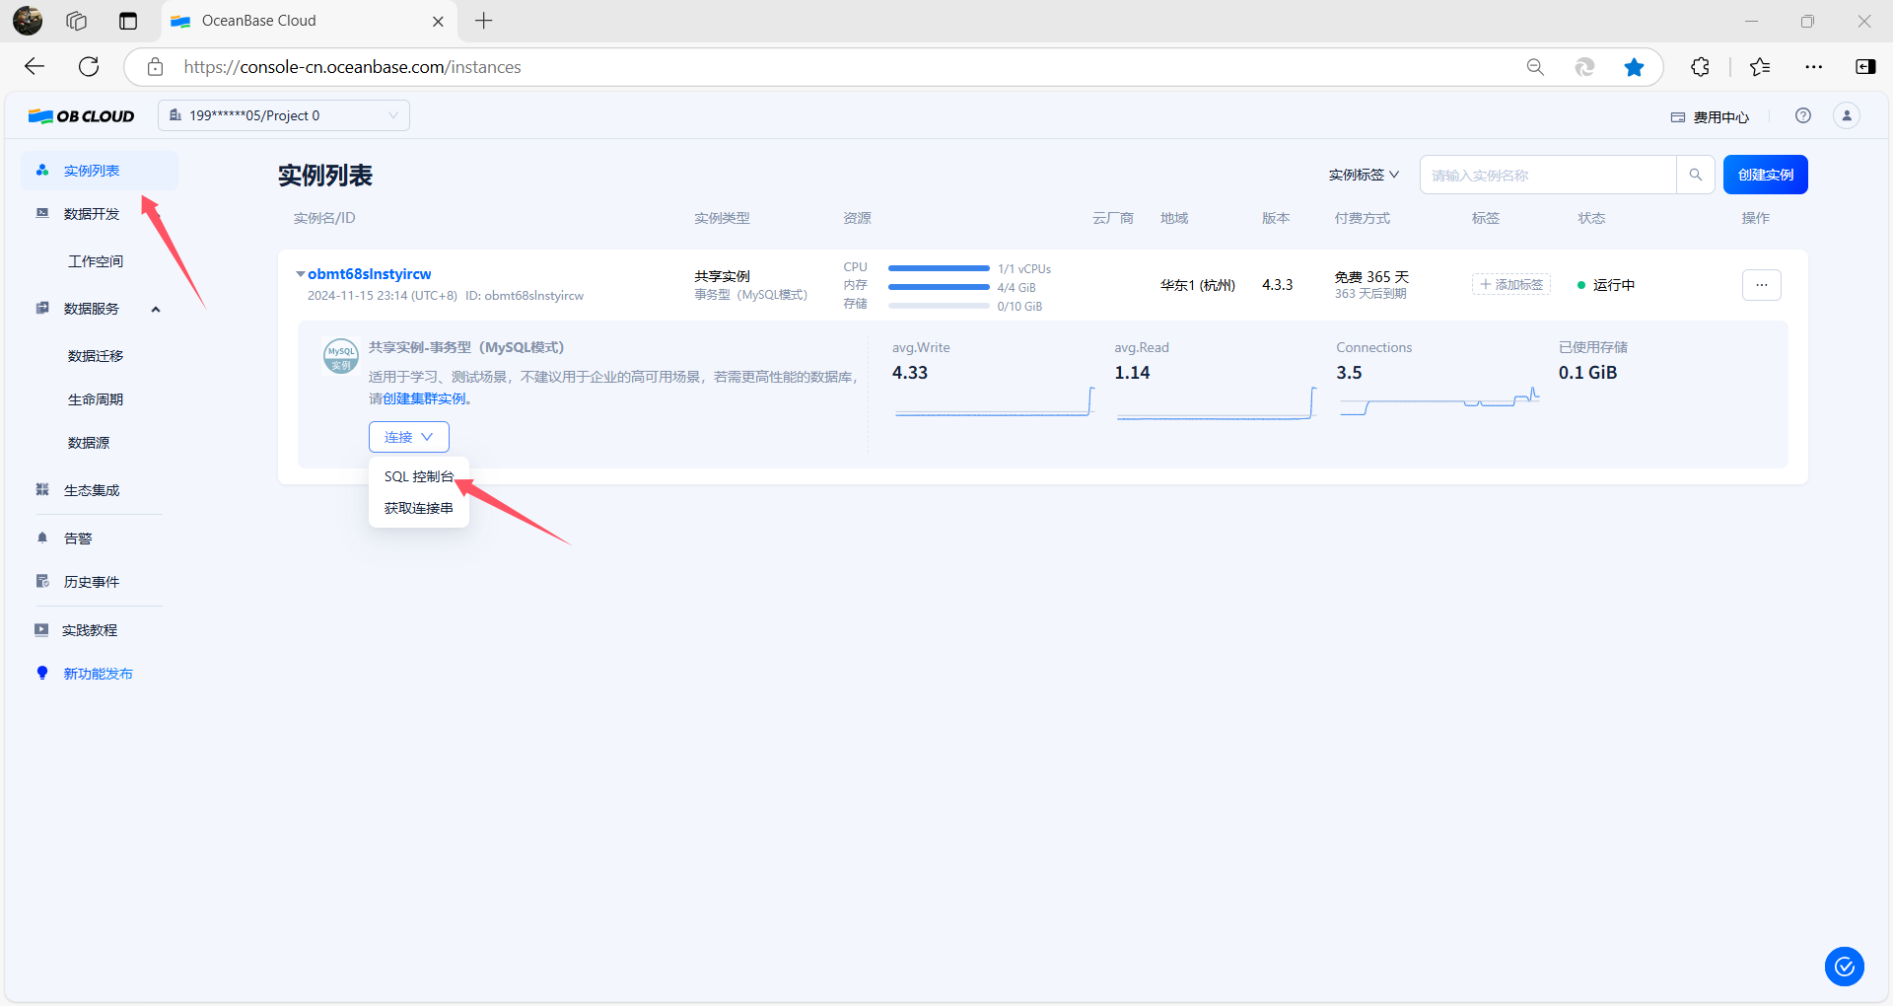Screen dimensions: 1893x1006
Task: Click the 存储 usage progress bar
Action: [939, 306]
